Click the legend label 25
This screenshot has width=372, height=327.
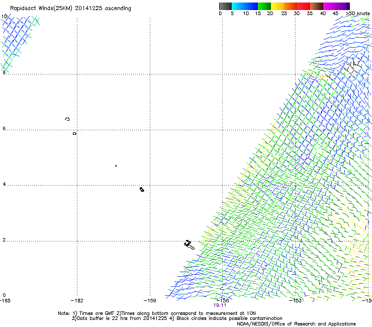(284, 14)
